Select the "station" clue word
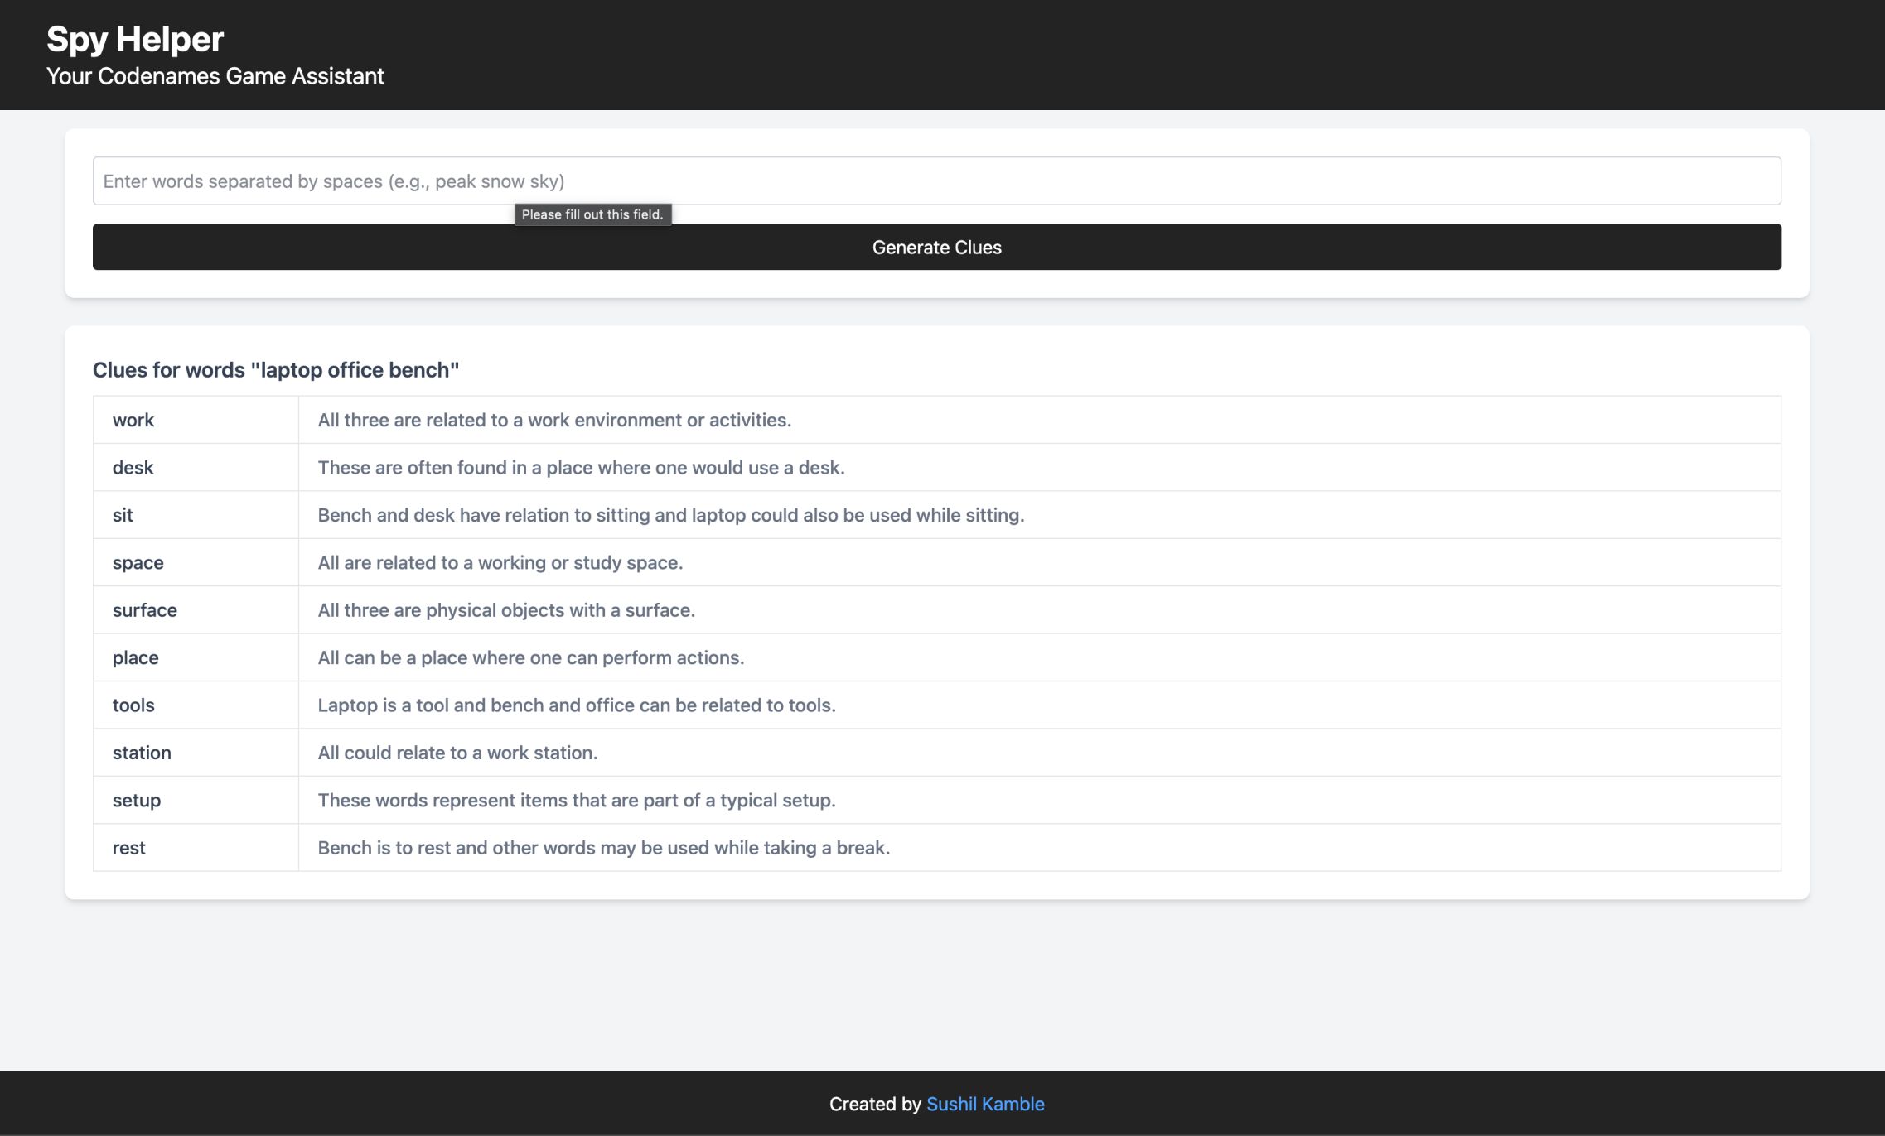The image size is (1885, 1136). 142,753
